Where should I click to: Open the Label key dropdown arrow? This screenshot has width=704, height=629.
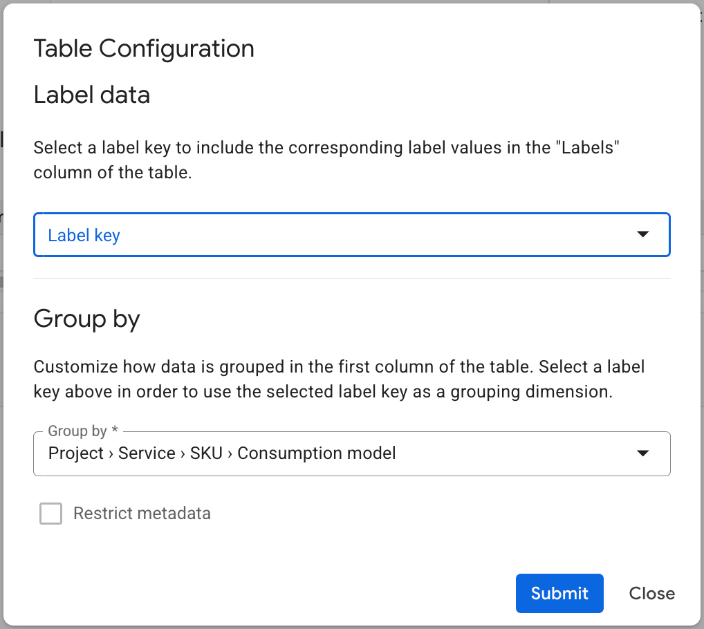(x=643, y=234)
